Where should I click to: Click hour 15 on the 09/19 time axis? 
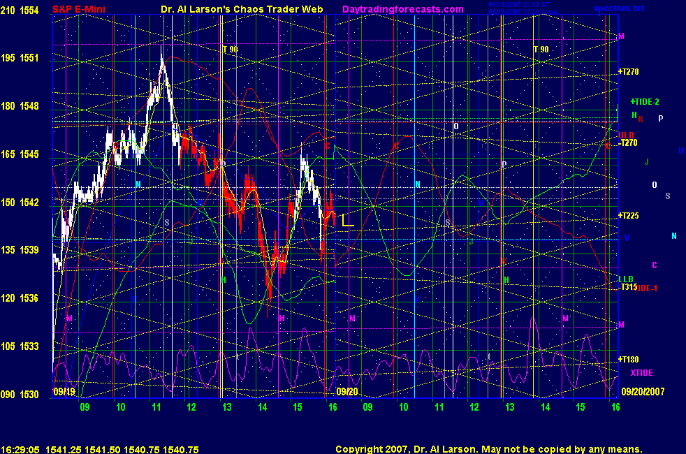coord(298,407)
